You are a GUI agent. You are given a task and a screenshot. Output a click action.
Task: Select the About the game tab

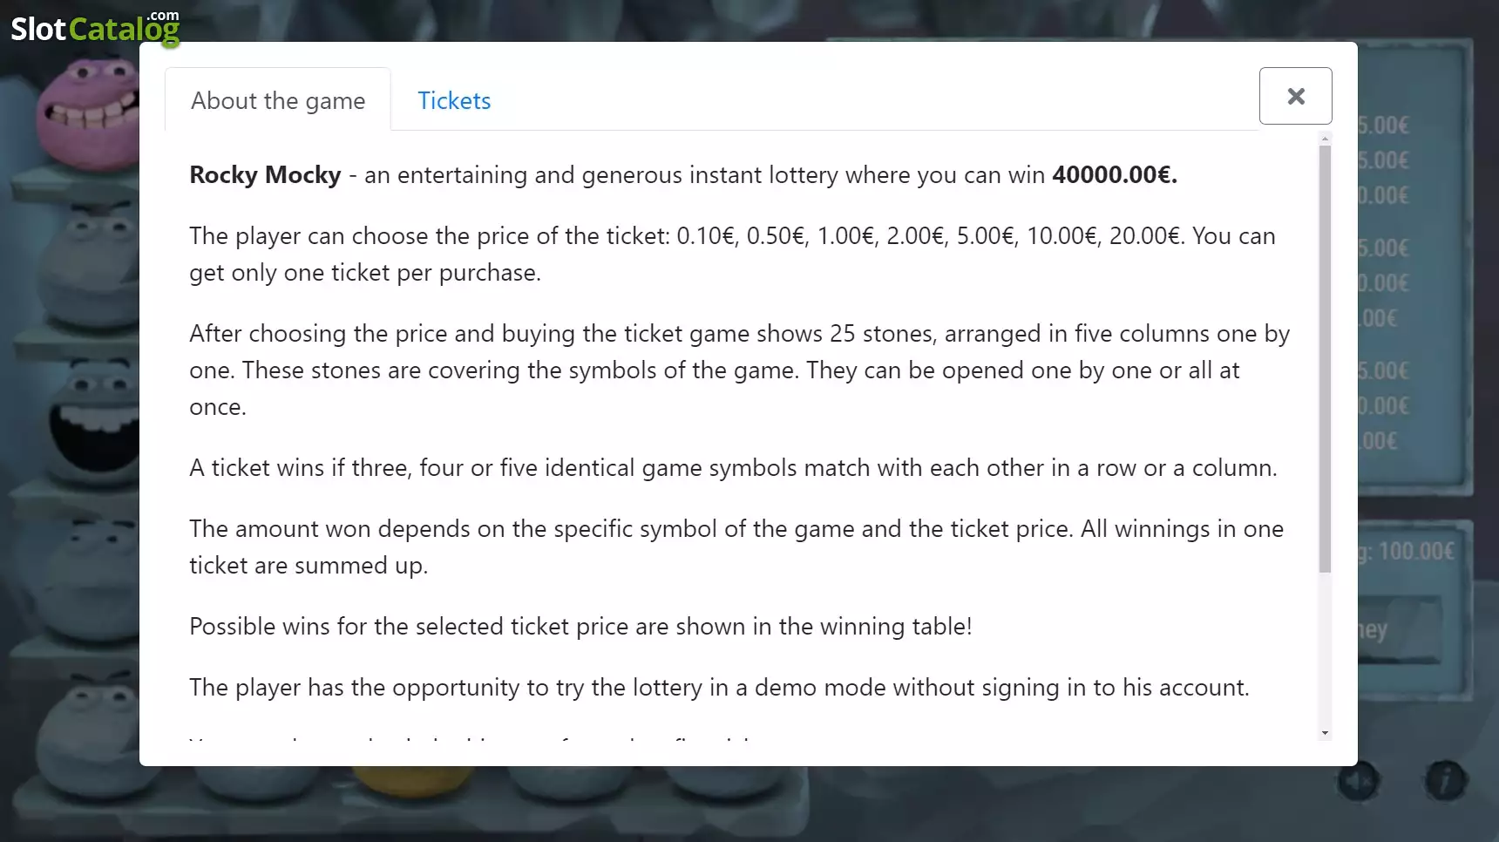tap(278, 100)
